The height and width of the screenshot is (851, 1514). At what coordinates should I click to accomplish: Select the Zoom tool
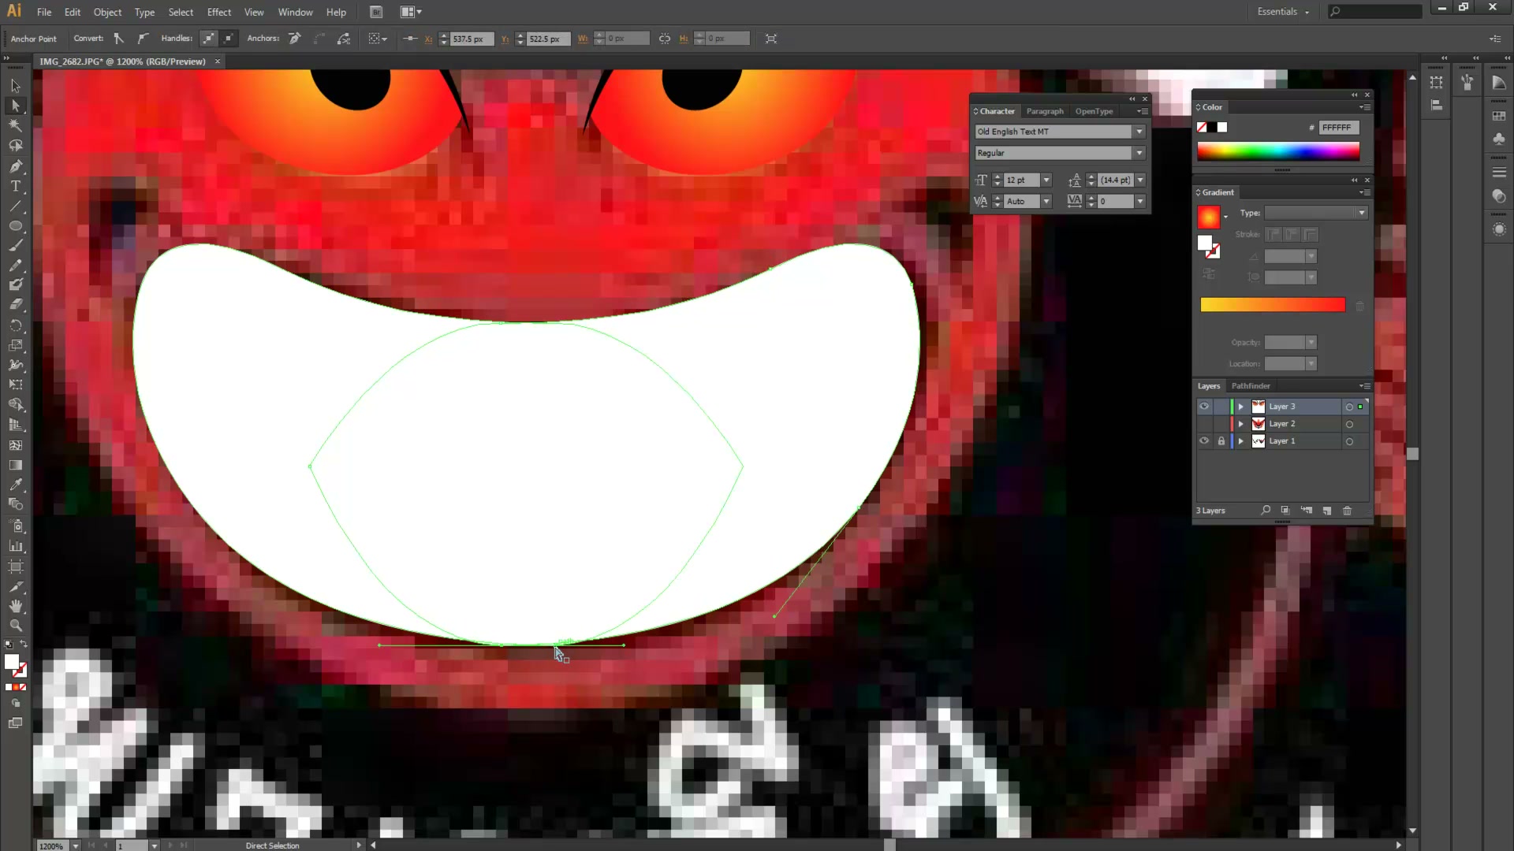[16, 626]
